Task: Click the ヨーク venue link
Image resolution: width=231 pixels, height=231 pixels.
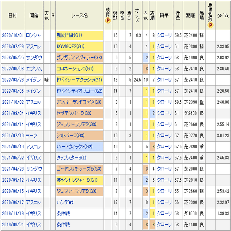Action: [x=31, y=136]
